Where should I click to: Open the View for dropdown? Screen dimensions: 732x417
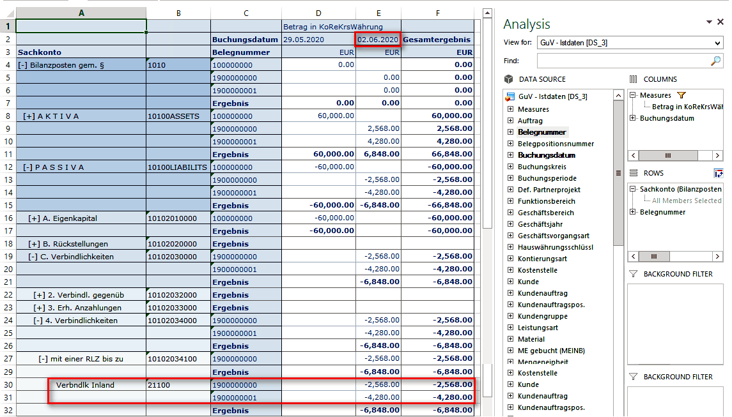pyautogui.click(x=718, y=43)
